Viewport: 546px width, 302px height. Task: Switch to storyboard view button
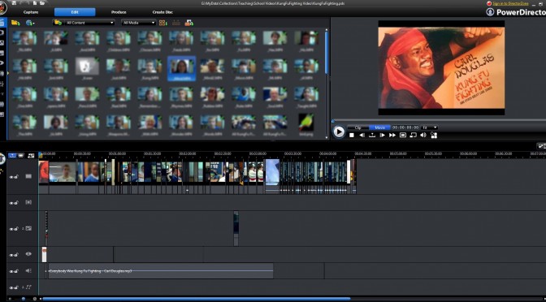coord(21,155)
